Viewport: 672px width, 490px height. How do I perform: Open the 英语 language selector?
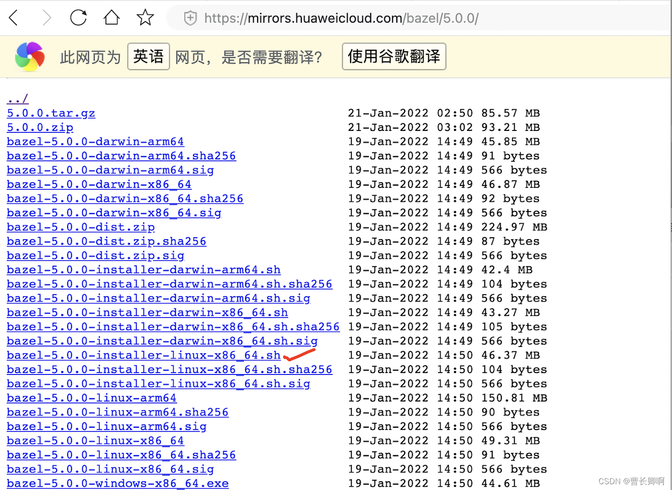coord(148,57)
